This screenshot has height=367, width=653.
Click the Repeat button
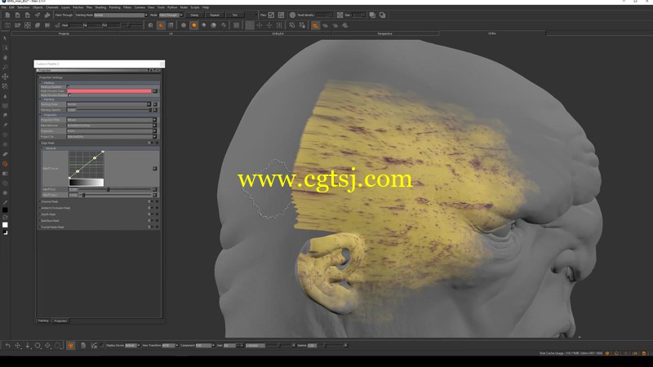tap(215, 15)
